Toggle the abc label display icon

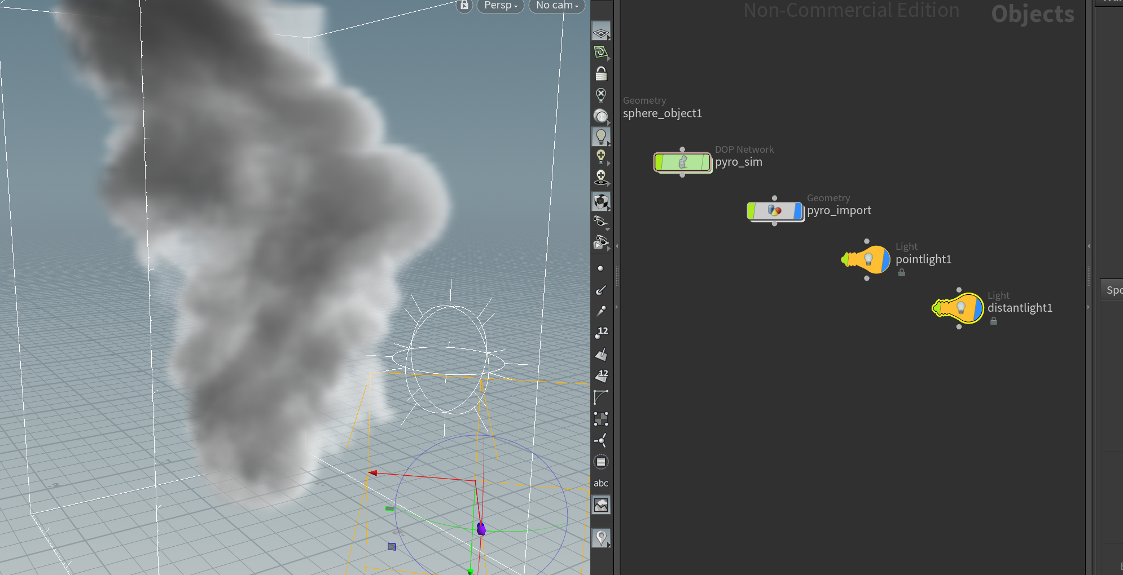(x=601, y=483)
